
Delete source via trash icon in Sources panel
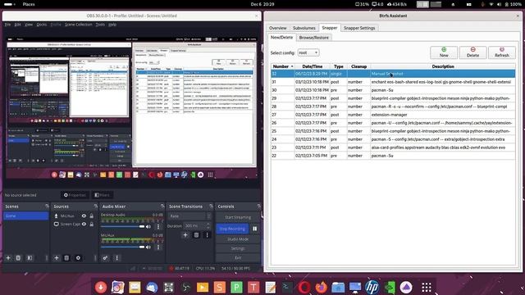[66, 258]
